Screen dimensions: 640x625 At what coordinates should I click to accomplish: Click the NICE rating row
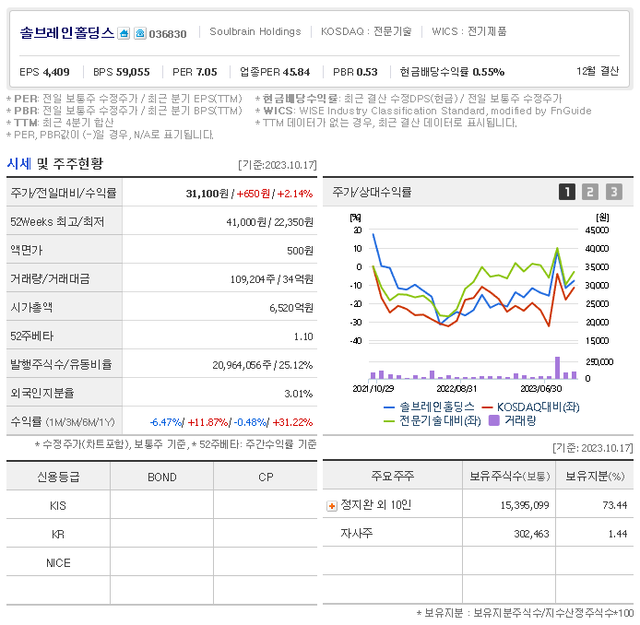pos(161,563)
